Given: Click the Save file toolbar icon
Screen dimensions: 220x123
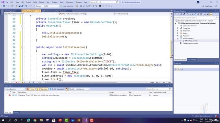Looking at the screenshot, I should click(20, 6).
